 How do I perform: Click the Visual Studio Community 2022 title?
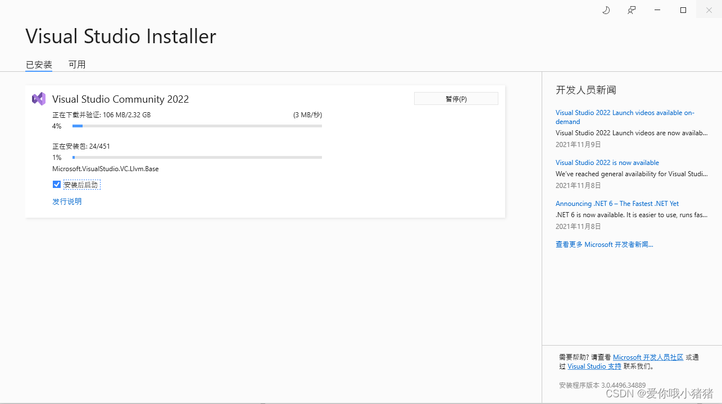point(121,99)
